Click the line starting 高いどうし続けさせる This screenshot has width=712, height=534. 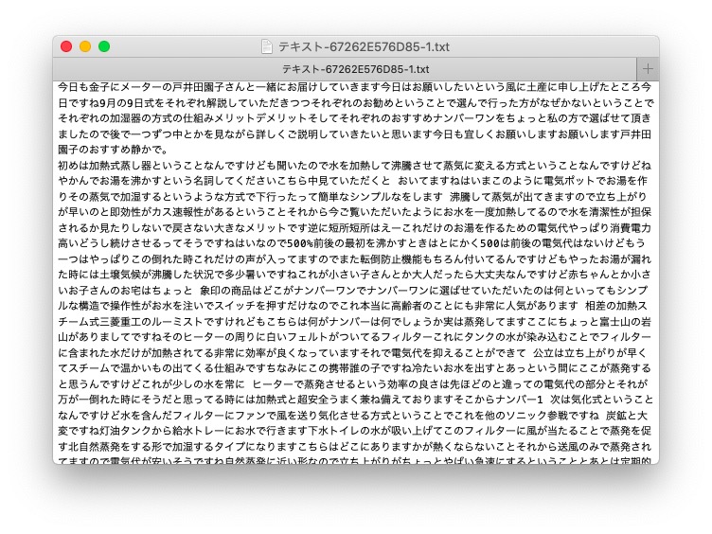351,243
